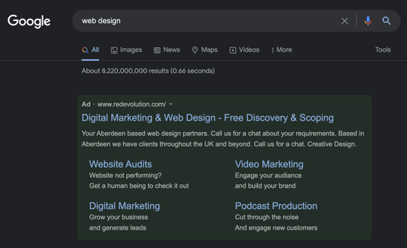This screenshot has width=407, height=248.
Task: Click 'Engage your audiance' description text
Action: coord(268,175)
